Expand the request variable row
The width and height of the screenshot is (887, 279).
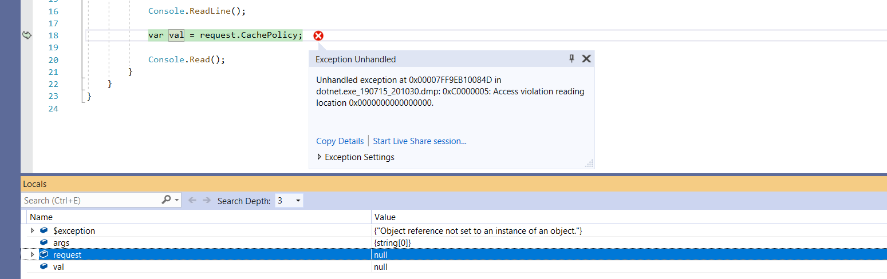click(x=33, y=254)
